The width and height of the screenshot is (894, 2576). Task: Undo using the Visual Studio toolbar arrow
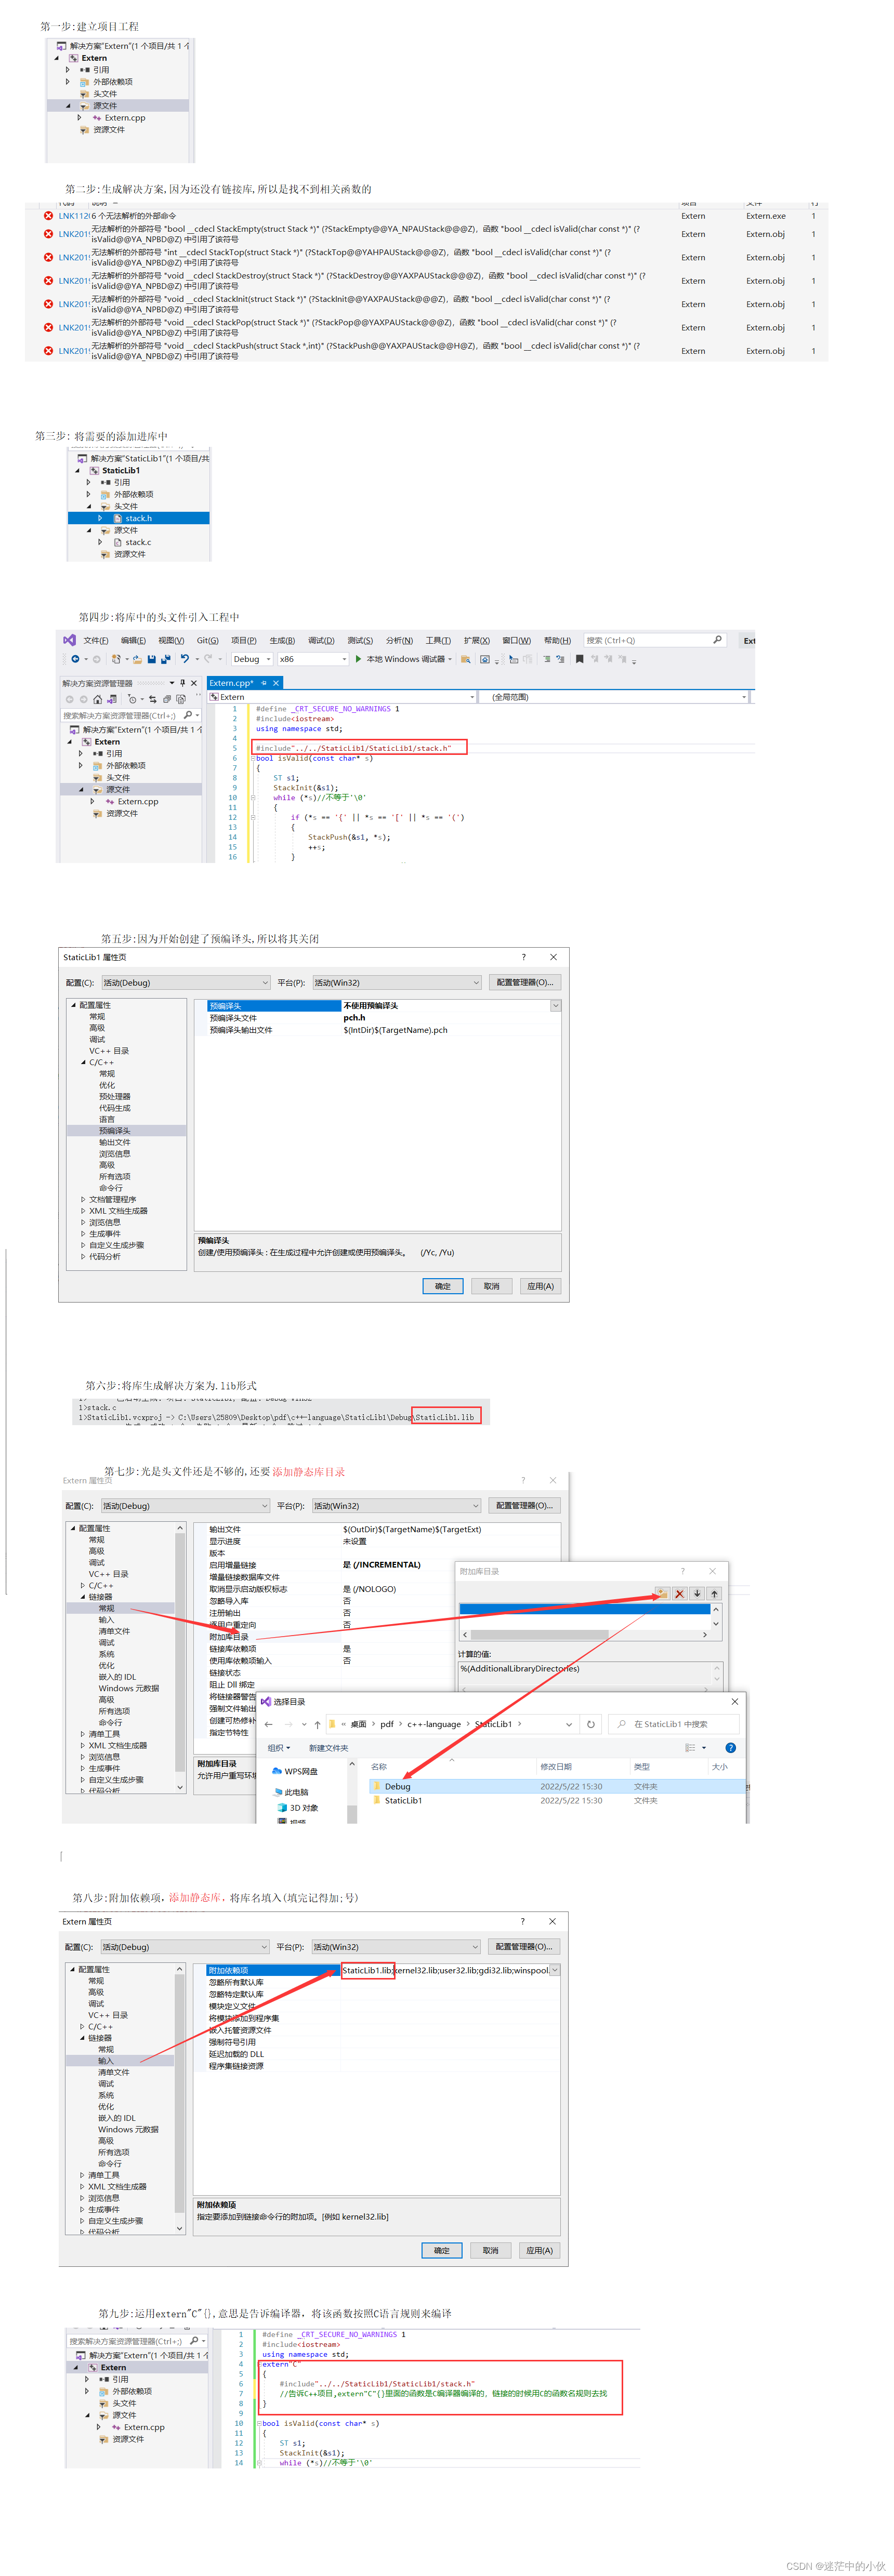click(x=185, y=659)
